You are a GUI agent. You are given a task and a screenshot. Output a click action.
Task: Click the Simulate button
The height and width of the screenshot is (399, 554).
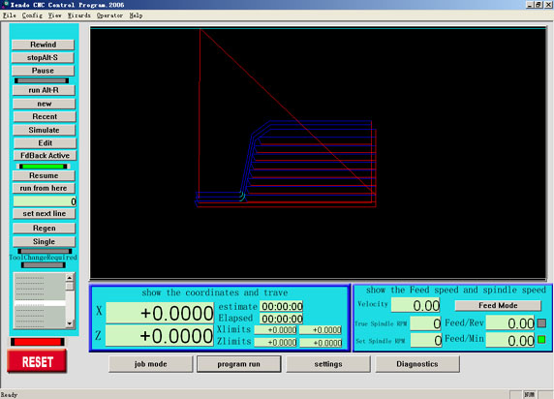pos(45,130)
